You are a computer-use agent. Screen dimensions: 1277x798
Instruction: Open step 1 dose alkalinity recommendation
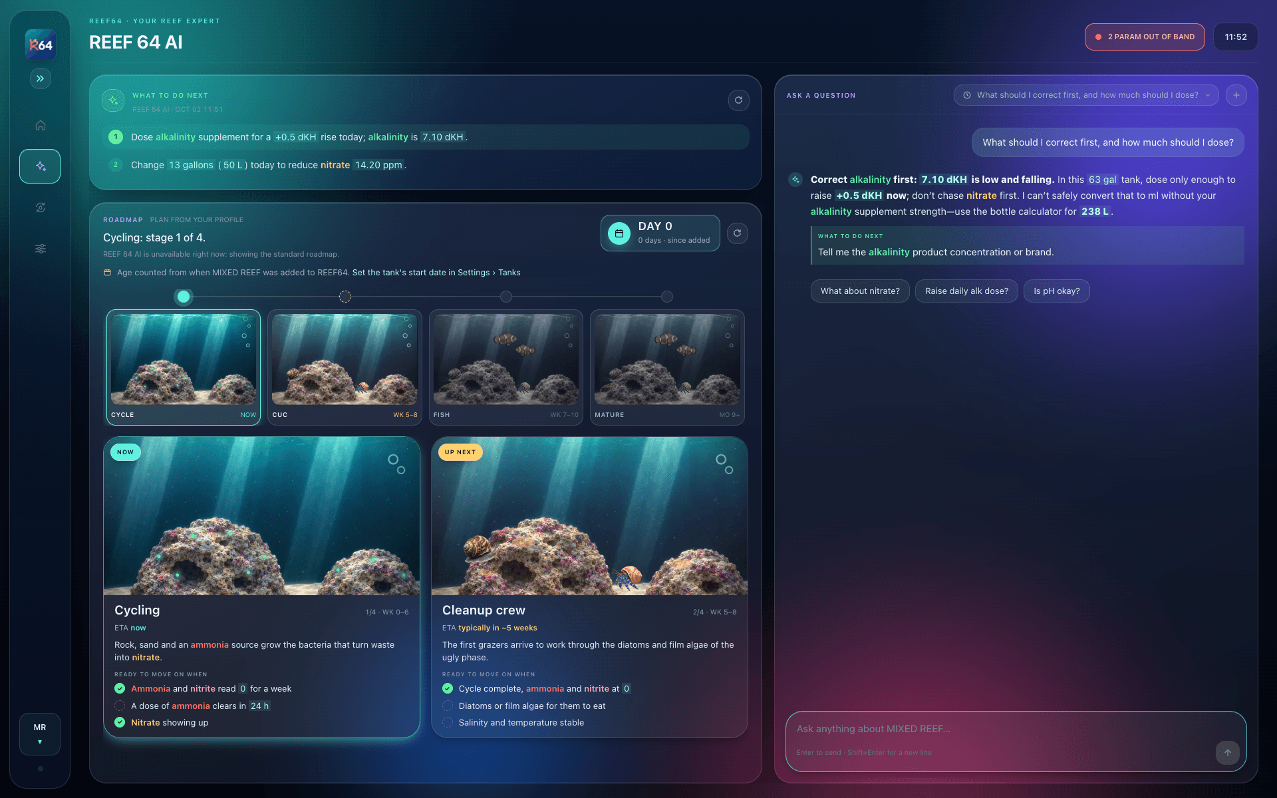(426, 137)
